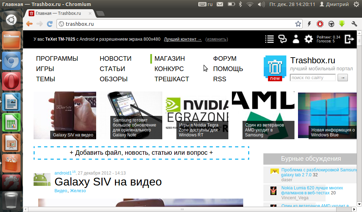The height and width of the screenshot is (212, 362).
Task: Open Ubuntu Dash home launcher icon
Action: (11, 20)
